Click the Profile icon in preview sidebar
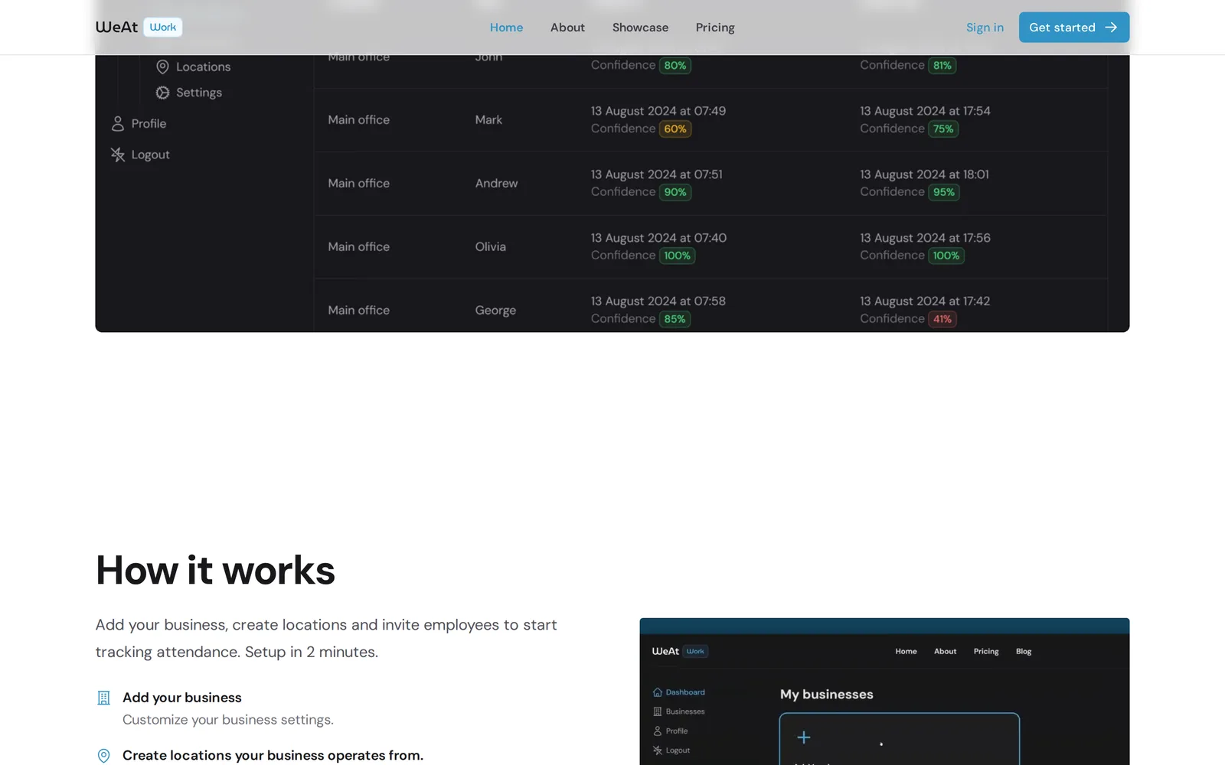This screenshot has width=1225, height=765. pyautogui.click(x=657, y=731)
